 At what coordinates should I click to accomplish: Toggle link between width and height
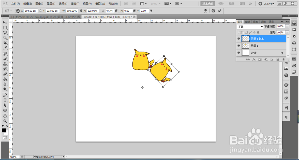tap(81, 11)
